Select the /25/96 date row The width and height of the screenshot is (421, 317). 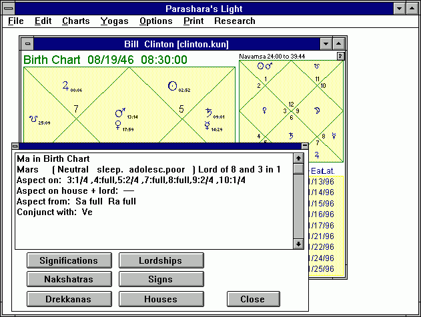pyautogui.click(x=322, y=269)
